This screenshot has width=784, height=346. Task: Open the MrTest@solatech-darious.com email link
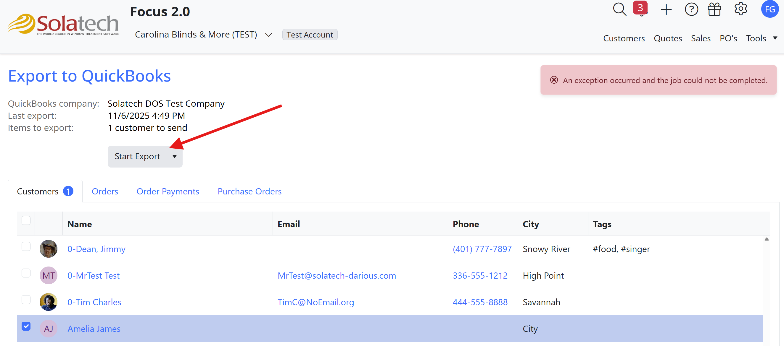tap(336, 275)
